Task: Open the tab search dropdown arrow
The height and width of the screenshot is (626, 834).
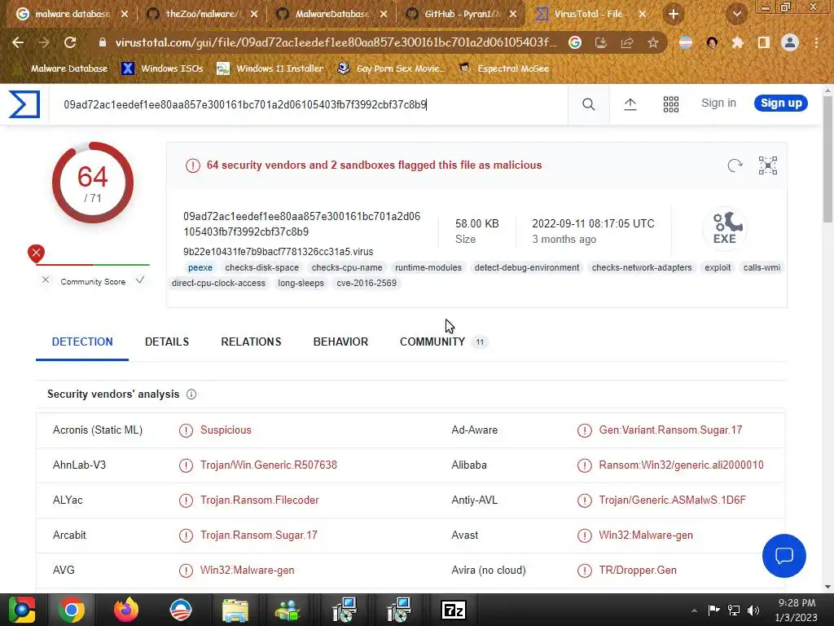Action: tap(736, 15)
